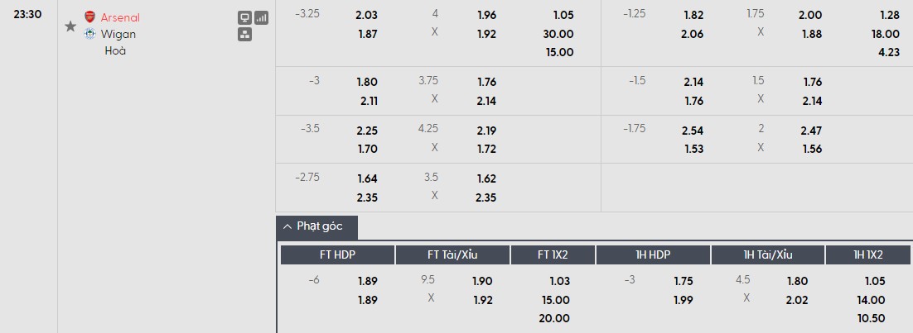The height and width of the screenshot is (333, 913).
Task: Toggle the favorite star for Arsenal vs Wigan
Action: pyautogui.click(x=70, y=26)
